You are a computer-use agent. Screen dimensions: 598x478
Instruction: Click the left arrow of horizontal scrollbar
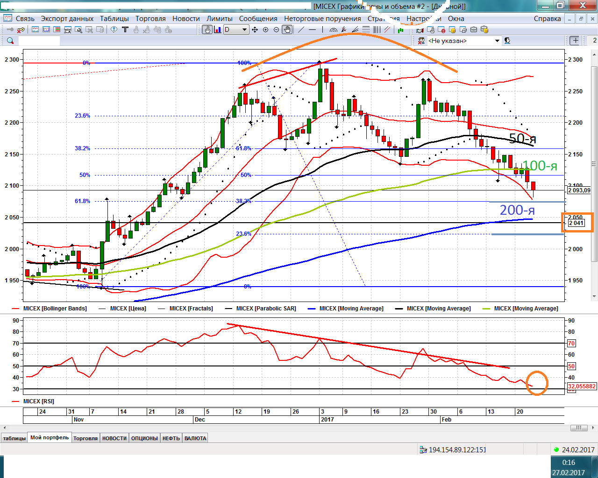pos(5,428)
